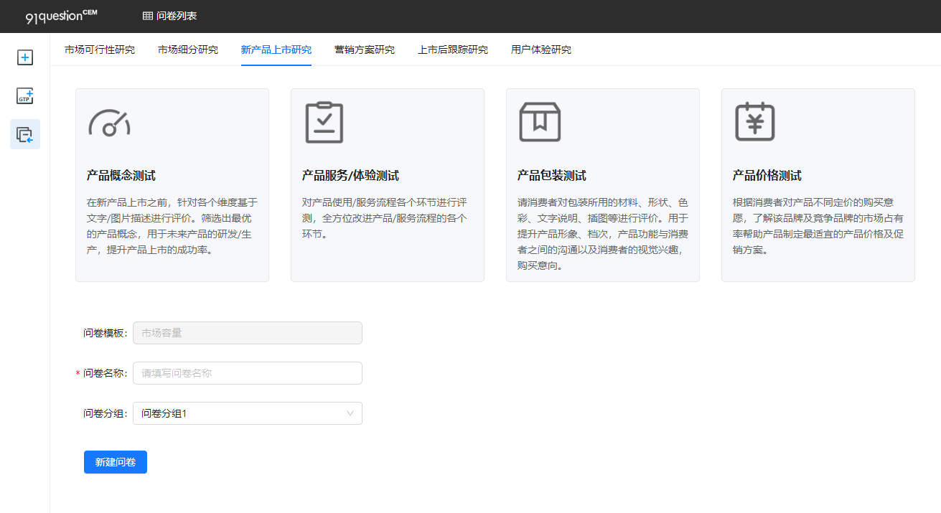This screenshot has width=941, height=513.
Task: Open the 营销方案研究 tab
Action: click(x=365, y=50)
